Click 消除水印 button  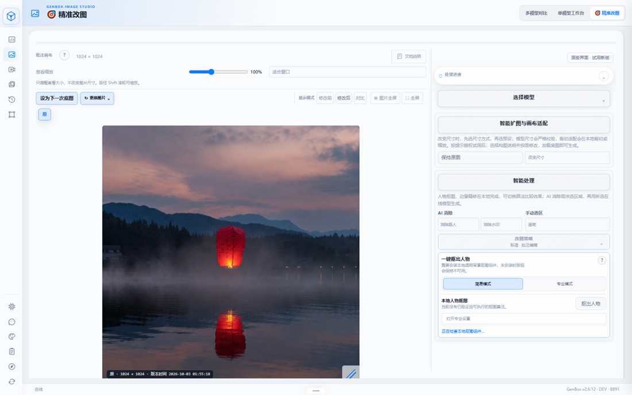point(501,224)
